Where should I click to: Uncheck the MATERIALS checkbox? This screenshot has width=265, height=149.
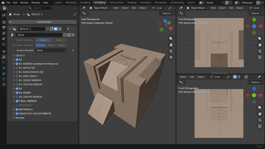click(x=17, y=109)
